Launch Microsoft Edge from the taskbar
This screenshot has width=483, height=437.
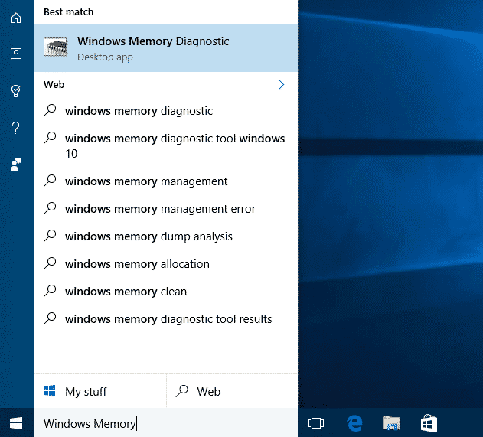point(354,423)
